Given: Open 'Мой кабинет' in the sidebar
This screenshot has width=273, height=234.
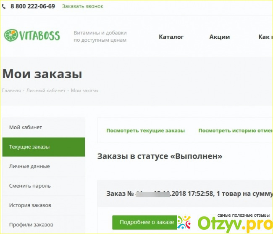Looking at the screenshot, I should 26,127.
